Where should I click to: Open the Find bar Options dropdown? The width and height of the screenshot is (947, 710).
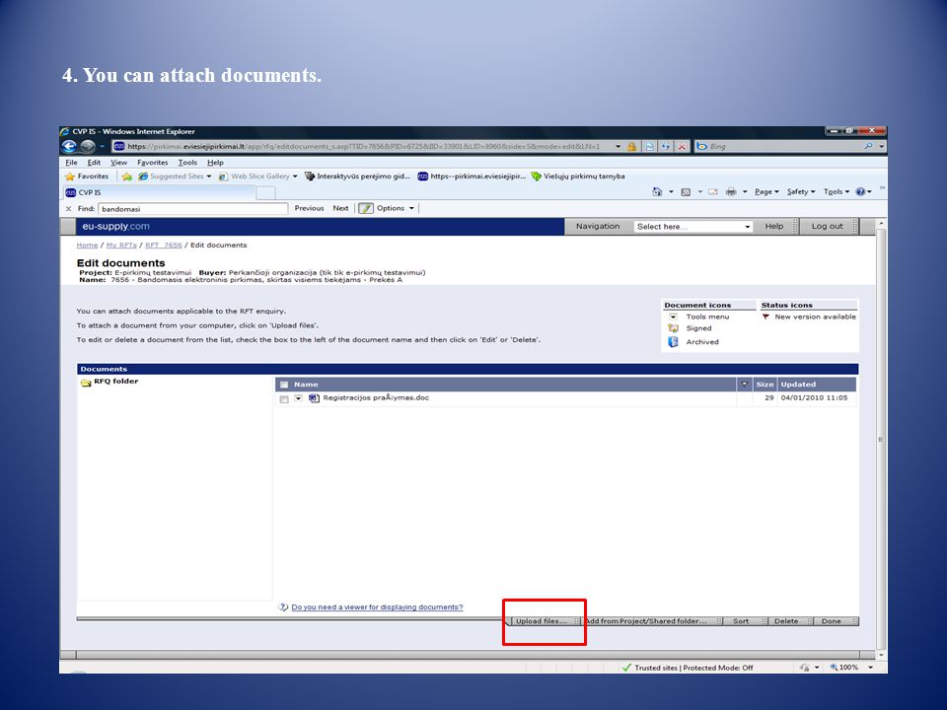click(x=396, y=208)
